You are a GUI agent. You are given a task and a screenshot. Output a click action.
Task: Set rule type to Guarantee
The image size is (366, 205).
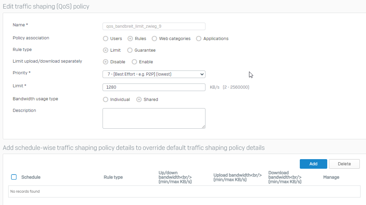[130, 50]
